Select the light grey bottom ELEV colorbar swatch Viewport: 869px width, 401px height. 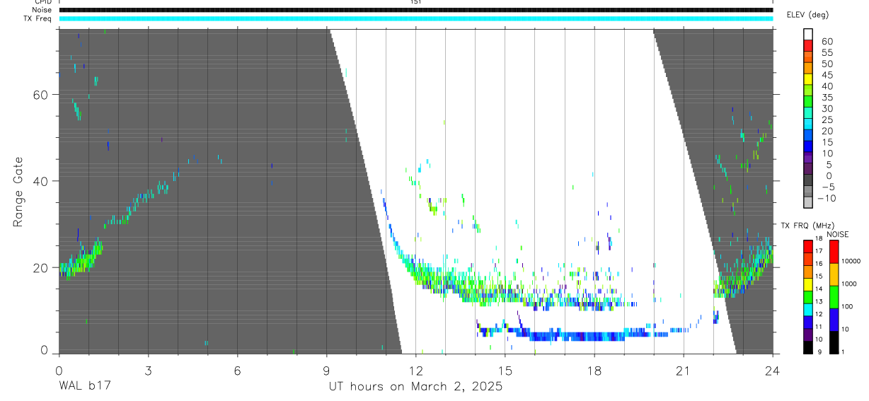pos(808,202)
